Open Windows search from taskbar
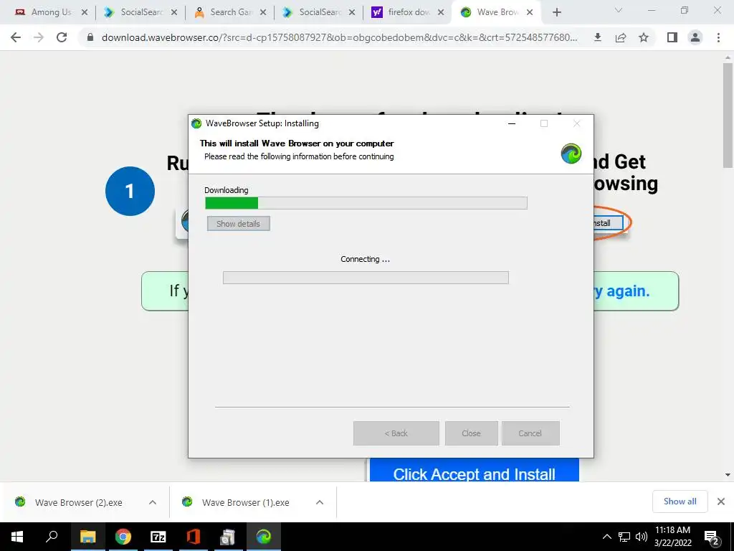The height and width of the screenshot is (551, 734). tap(52, 537)
